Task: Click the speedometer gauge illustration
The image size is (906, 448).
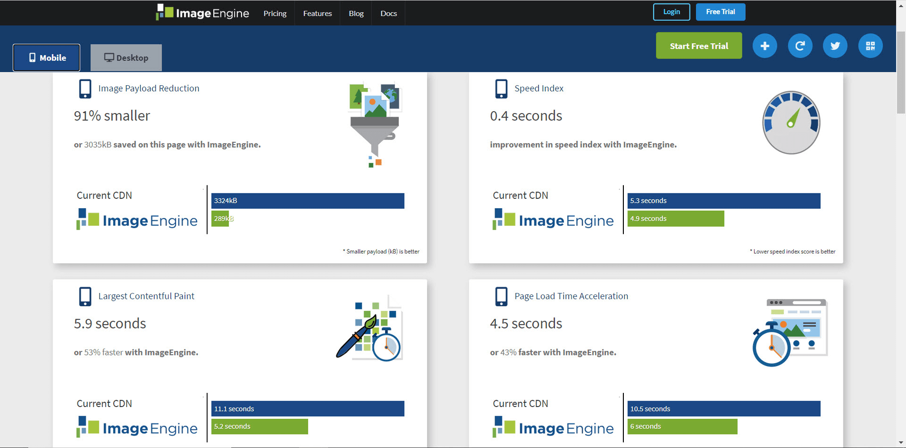Action: click(791, 122)
